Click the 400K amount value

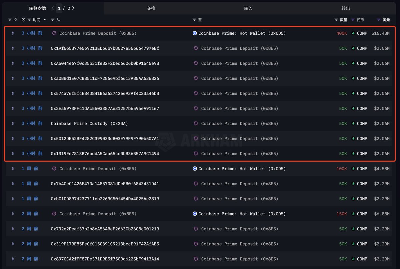pyautogui.click(x=342, y=33)
